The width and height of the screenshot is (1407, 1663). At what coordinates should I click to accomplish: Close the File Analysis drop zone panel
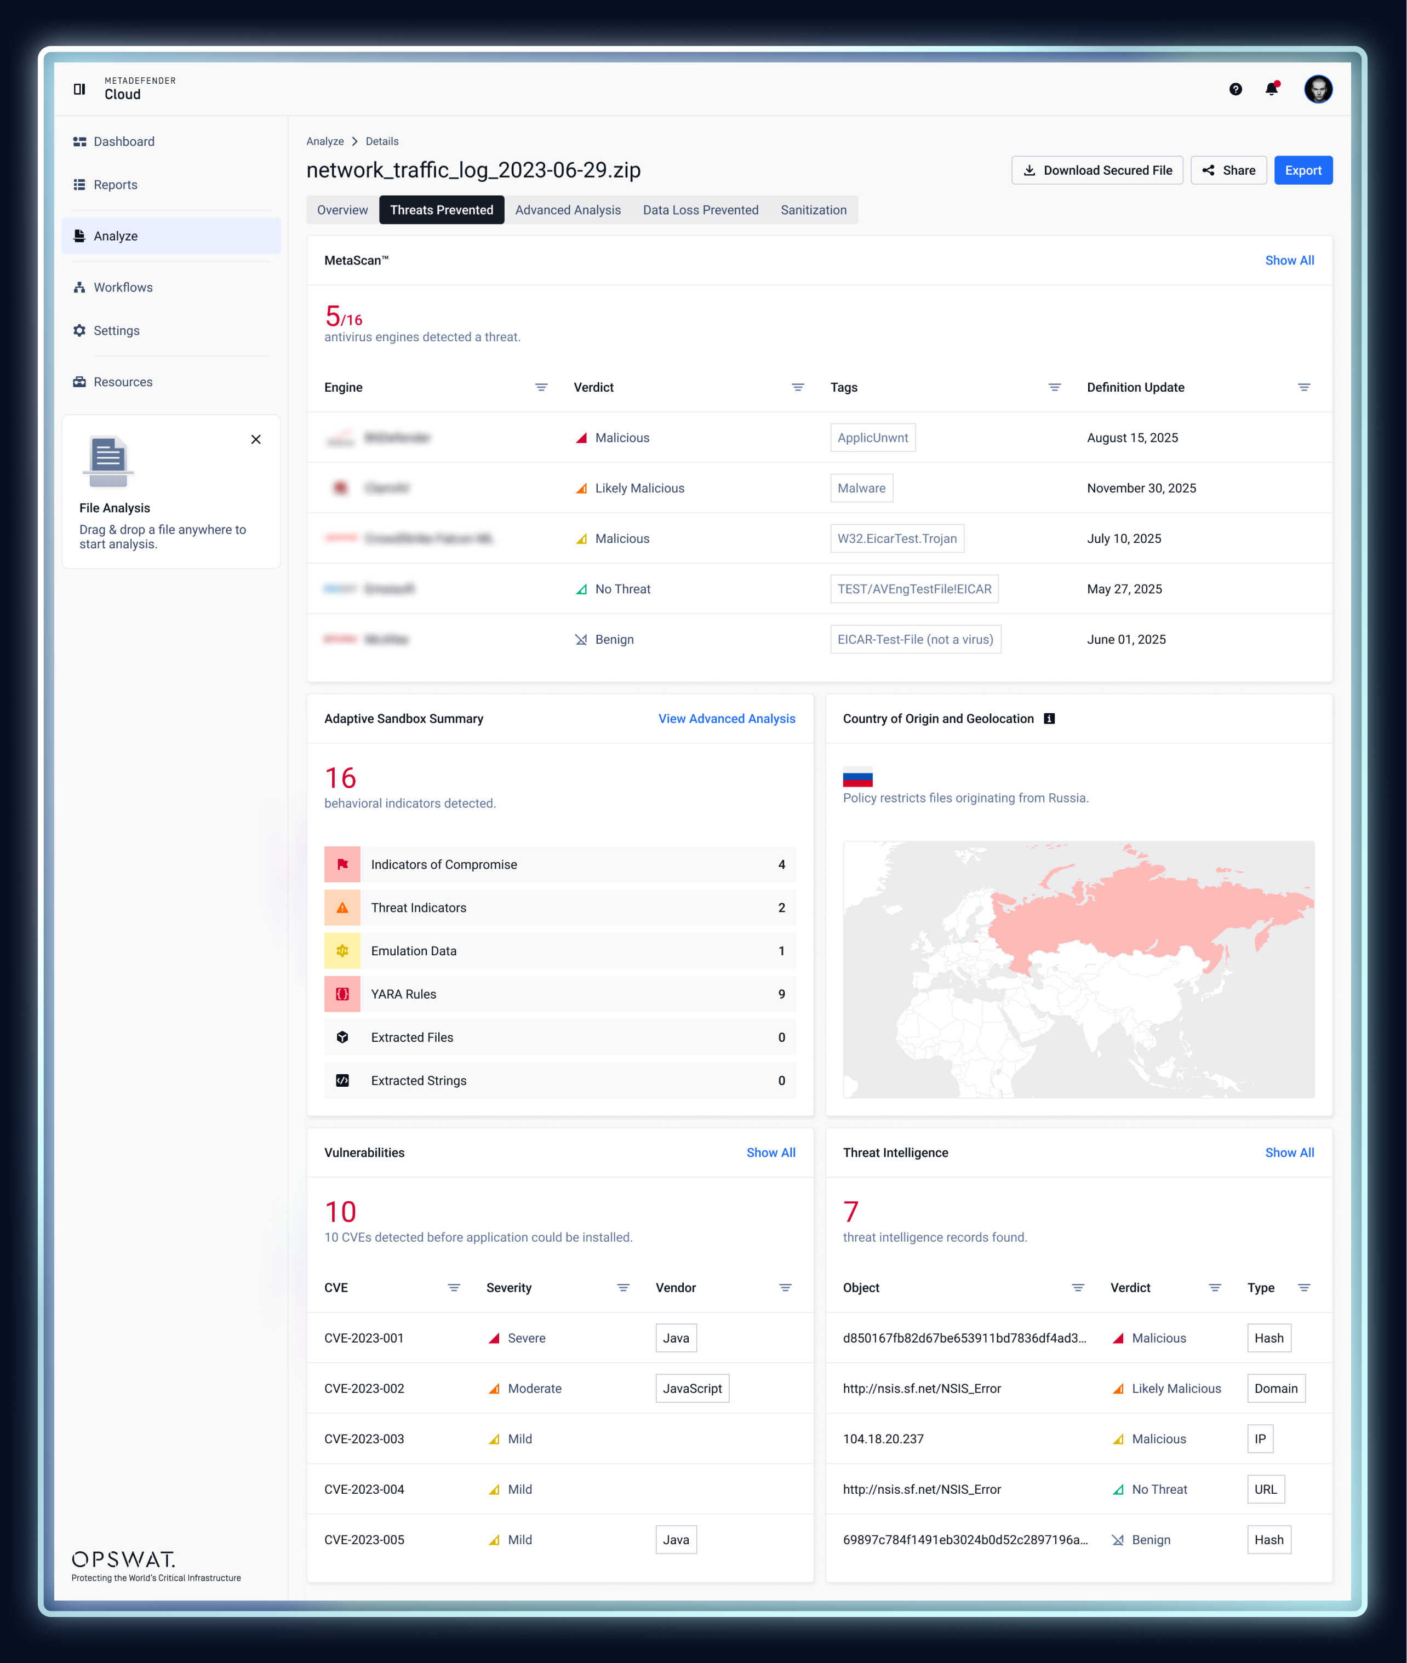coord(256,439)
